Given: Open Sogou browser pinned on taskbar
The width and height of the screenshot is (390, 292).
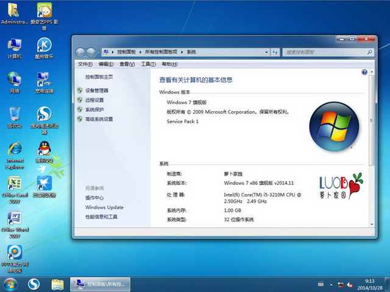Looking at the screenshot, I should [34, 285].
